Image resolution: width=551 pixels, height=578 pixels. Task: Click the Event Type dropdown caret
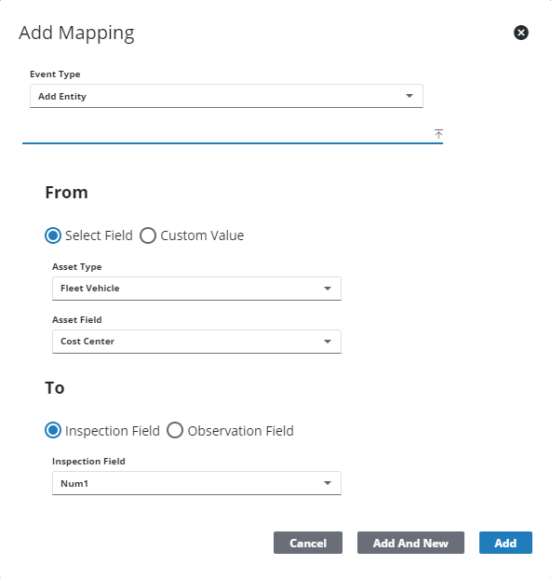(410, 96)
